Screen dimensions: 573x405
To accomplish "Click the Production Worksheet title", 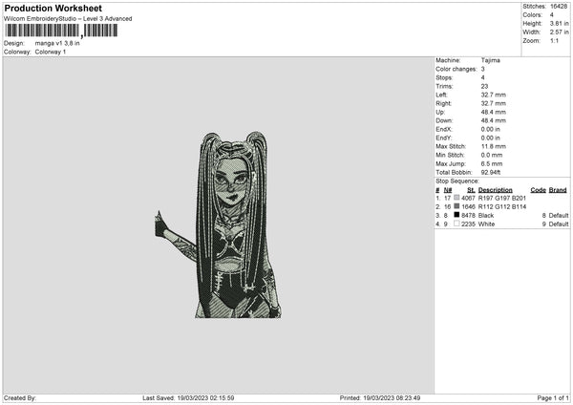I will [53, 8].
